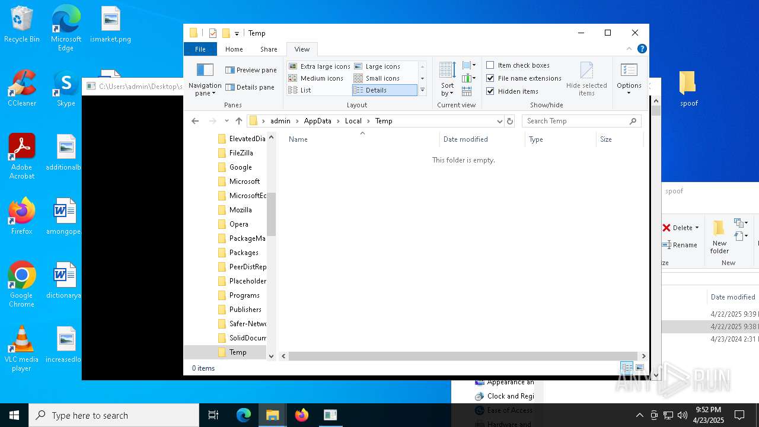
Task: Select the Publishers folder in tree
Action: point(245,310)
